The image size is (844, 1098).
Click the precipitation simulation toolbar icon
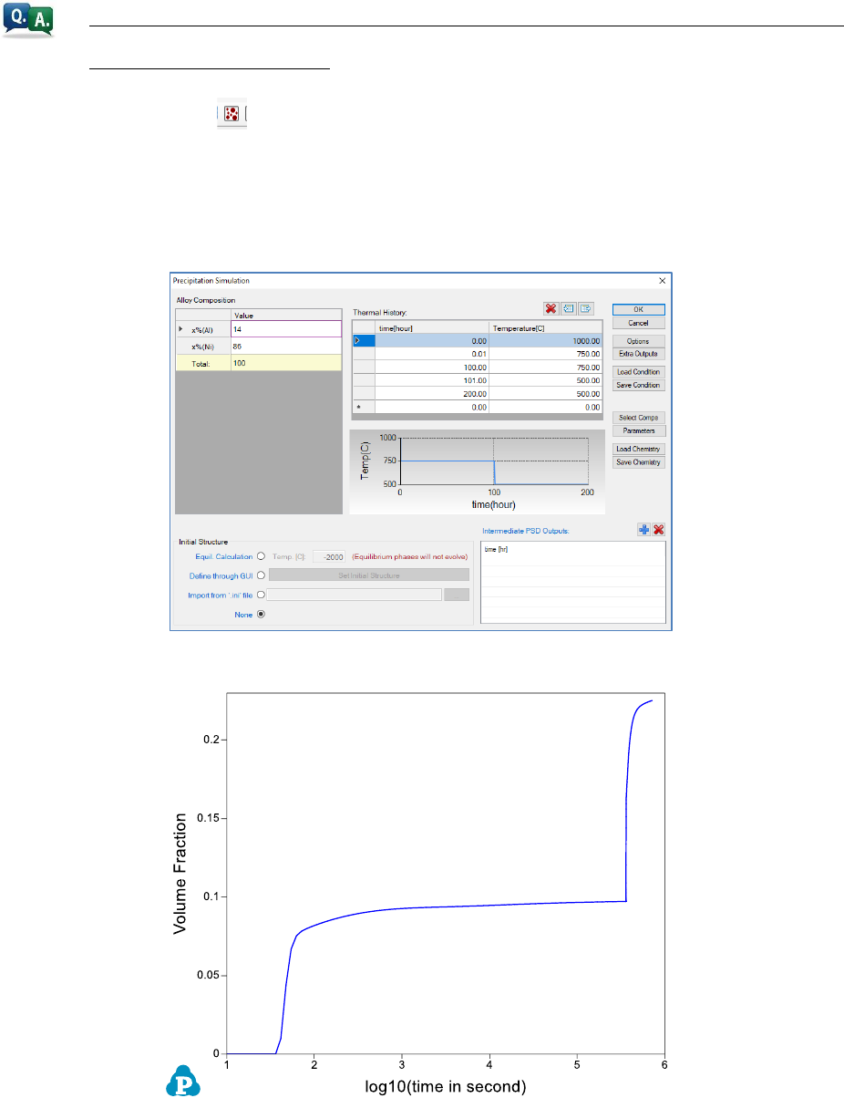232,116
